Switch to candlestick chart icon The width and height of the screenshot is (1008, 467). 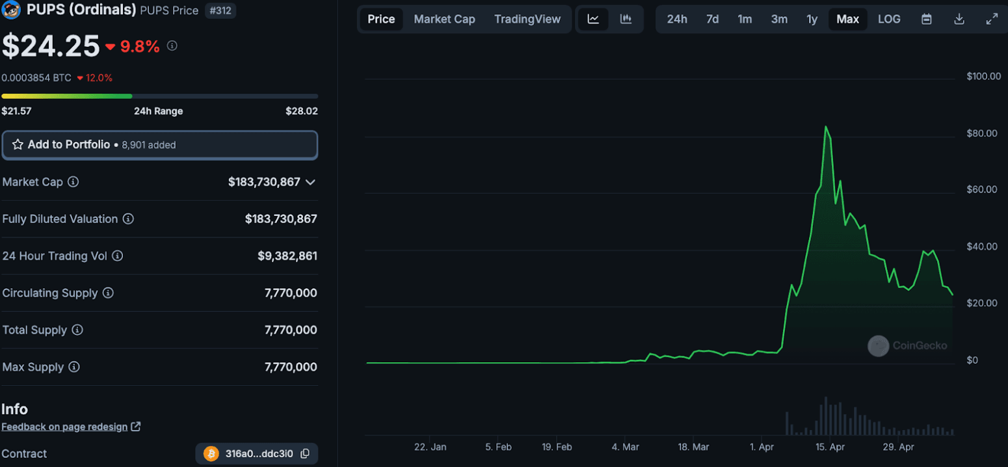coord(626,19)
